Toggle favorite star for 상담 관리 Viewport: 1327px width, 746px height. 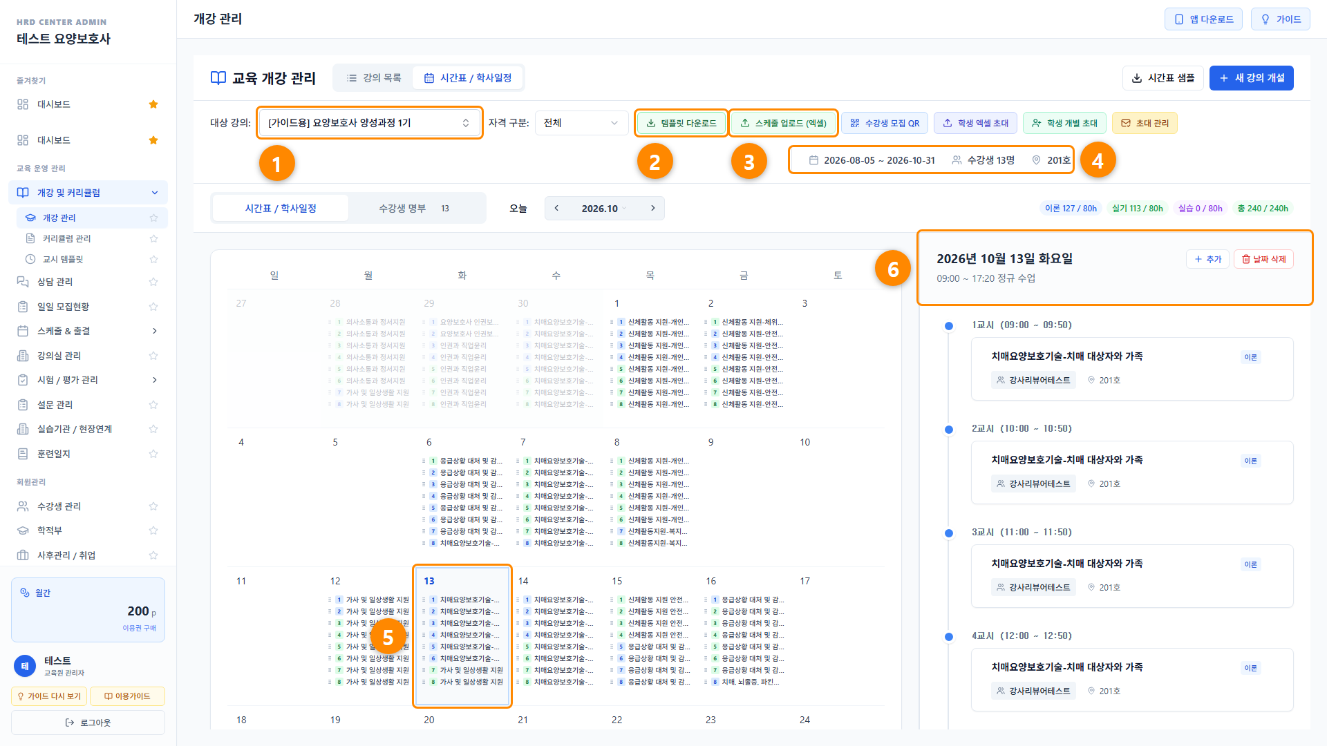click(153, 282)
